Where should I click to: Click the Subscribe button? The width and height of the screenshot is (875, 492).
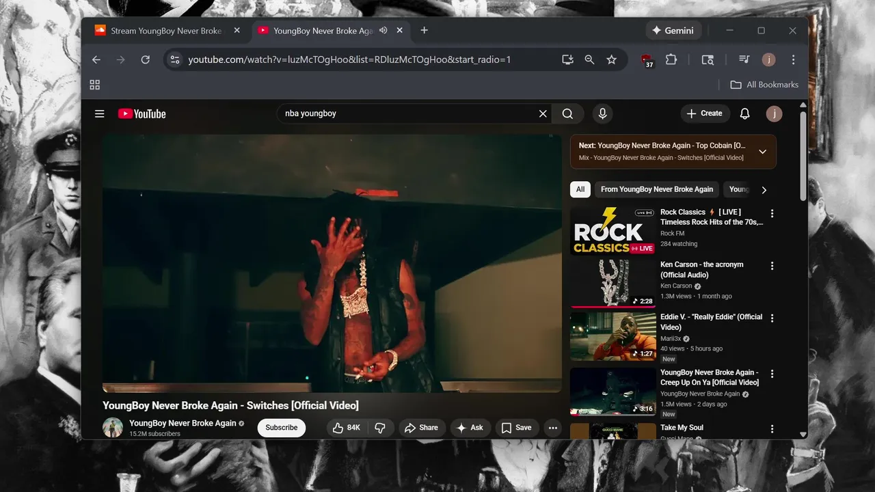[282, 428]
